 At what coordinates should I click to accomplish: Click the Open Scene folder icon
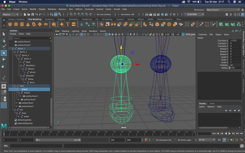point(29,14)
